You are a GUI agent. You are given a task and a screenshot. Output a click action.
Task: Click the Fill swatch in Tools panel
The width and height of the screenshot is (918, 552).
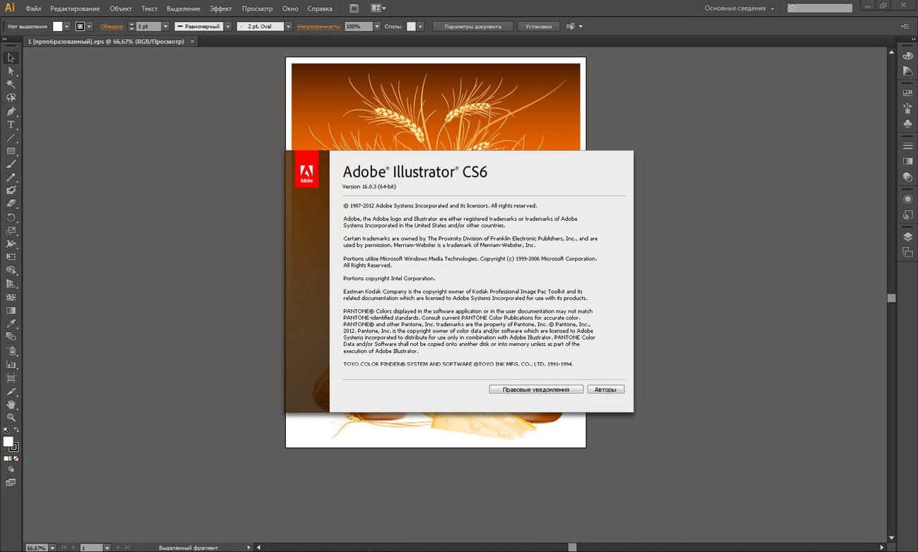(x=8, y=441)
